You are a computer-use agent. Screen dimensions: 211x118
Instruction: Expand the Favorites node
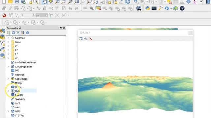coord(8,38)
